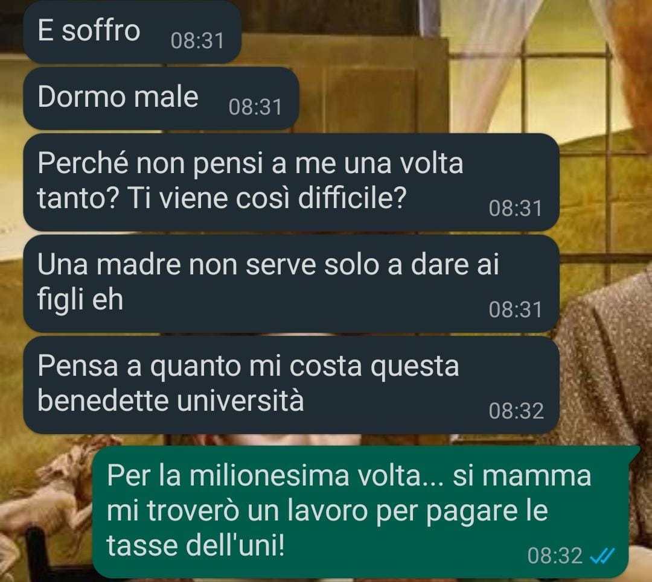The image size is (652, 582).
Task: Select the 'E soffro' message bubble
Action: coord(132,33)
